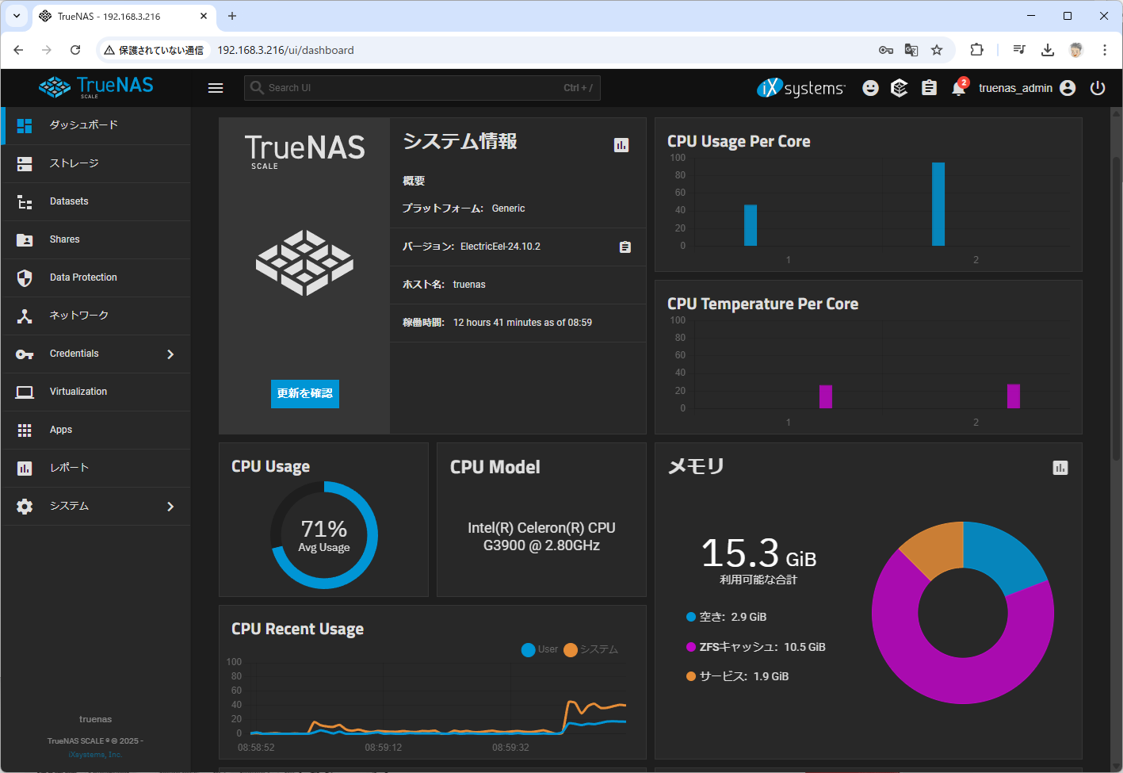Image resolution: width=1123 pixels, height=773 pixels.
Task: Open the Dashboard icon in sidebar
Action: point(25,125)
